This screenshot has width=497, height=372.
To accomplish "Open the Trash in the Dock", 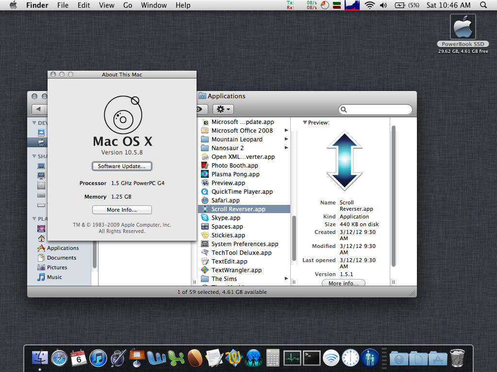I will pos(457,358).
